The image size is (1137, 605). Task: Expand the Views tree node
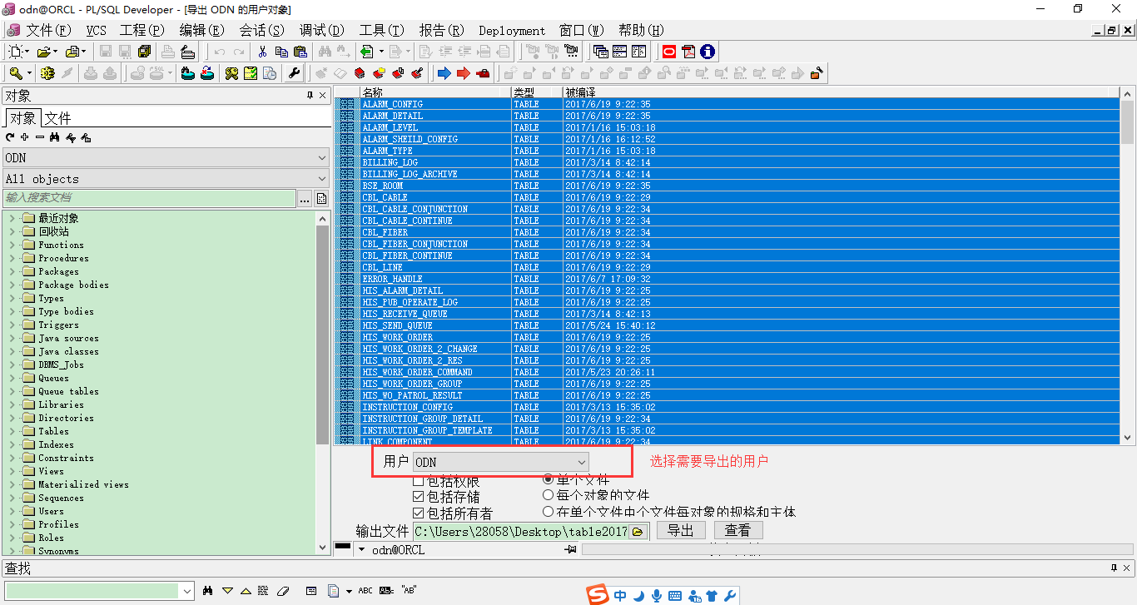(12, 471)
